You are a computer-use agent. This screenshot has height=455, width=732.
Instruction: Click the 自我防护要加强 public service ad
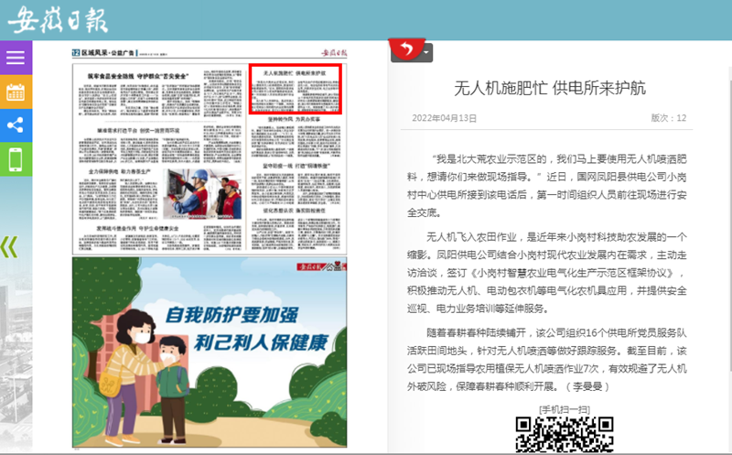click(210, 352)
